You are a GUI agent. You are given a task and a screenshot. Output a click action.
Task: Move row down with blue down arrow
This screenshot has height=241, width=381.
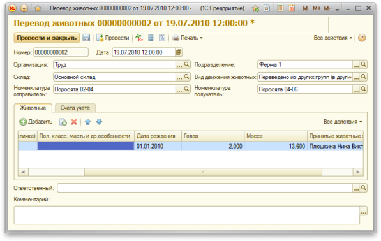[99, 122]
